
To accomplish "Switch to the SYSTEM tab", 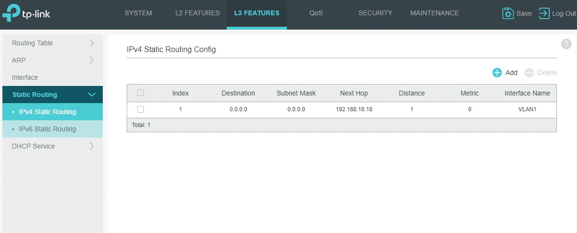I will click(x=138, y=13).
